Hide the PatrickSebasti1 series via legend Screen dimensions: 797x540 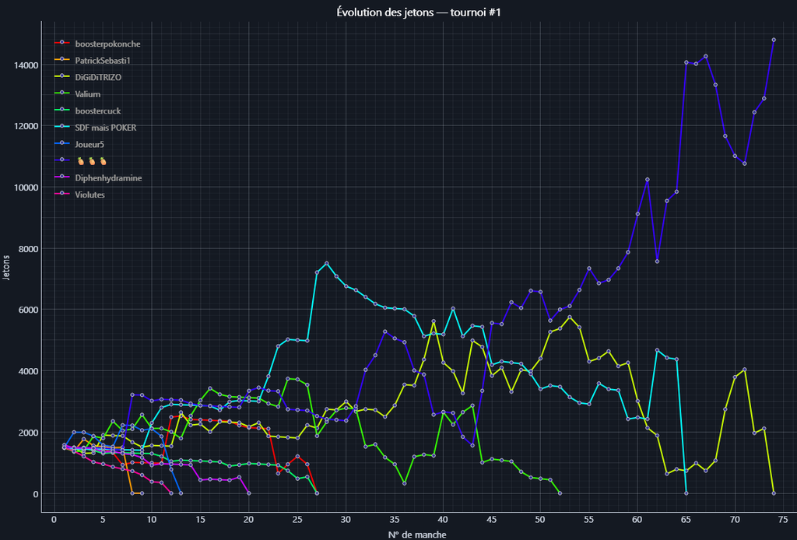[107, 61]
